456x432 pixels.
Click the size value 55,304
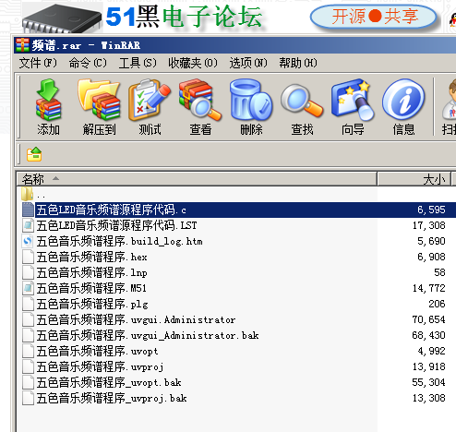[x=429, y=382]
